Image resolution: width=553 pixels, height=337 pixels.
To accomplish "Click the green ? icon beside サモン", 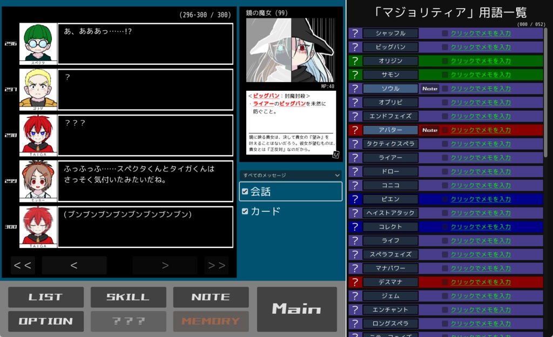I will coord(354,75).
